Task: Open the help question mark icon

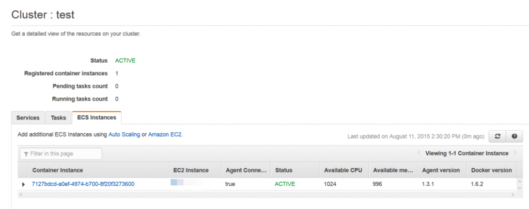Action: coord(514,136)
